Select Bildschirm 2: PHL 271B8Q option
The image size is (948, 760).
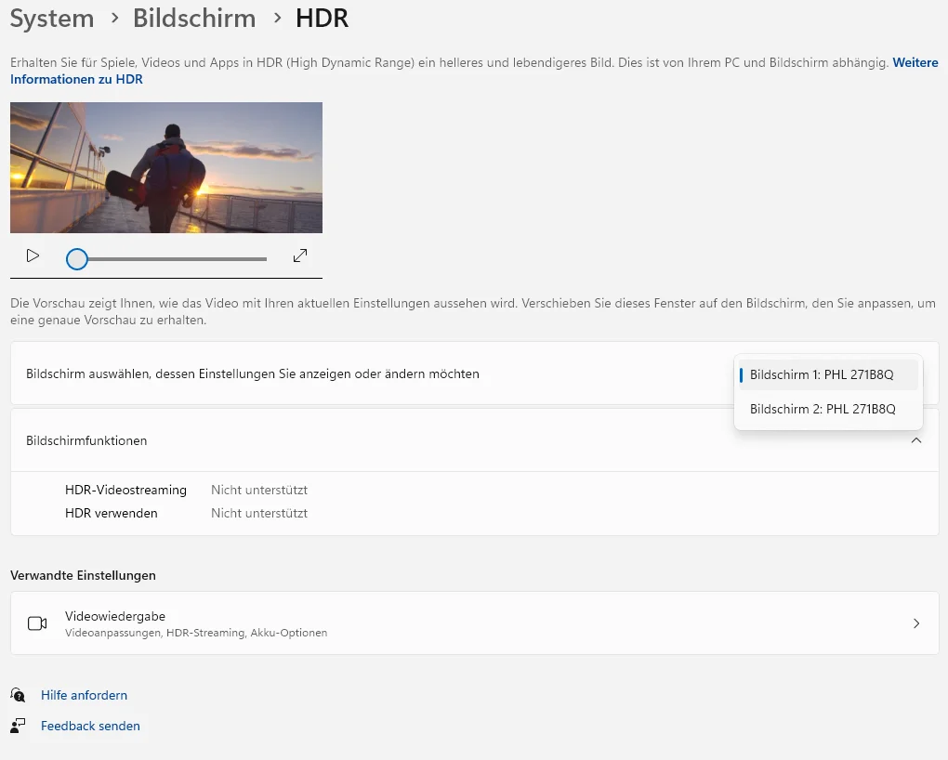tap(828, 409)
